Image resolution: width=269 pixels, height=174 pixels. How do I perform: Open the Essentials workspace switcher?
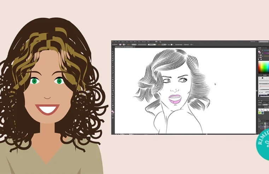[253, 42]
